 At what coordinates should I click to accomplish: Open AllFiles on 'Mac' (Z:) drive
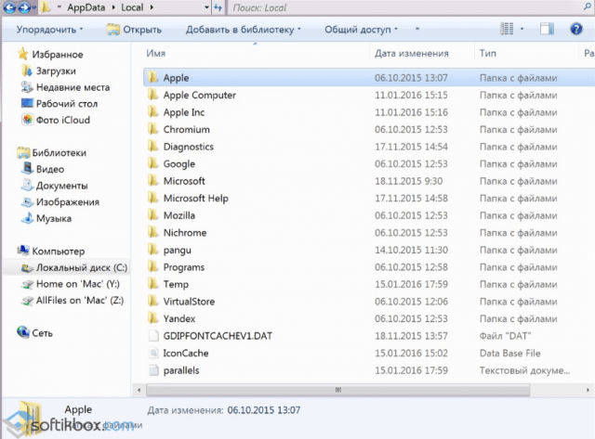(73, 301)
